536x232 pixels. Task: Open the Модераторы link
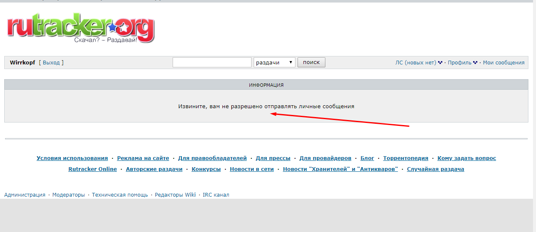pyautogui.click(x=69, y=195)
